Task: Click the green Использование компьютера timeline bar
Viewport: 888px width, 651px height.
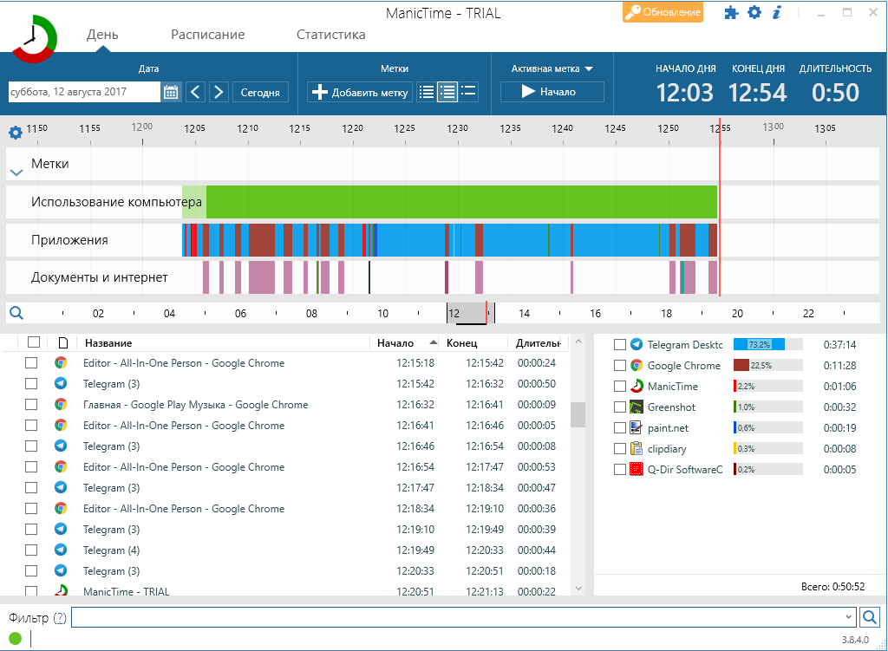Action: pyautogui.click(x=461, y=201)
